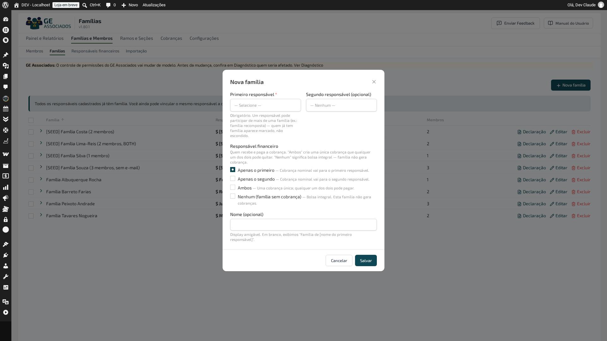Open Importação subtab
607x341 pixels.
[x=136, y=51]
